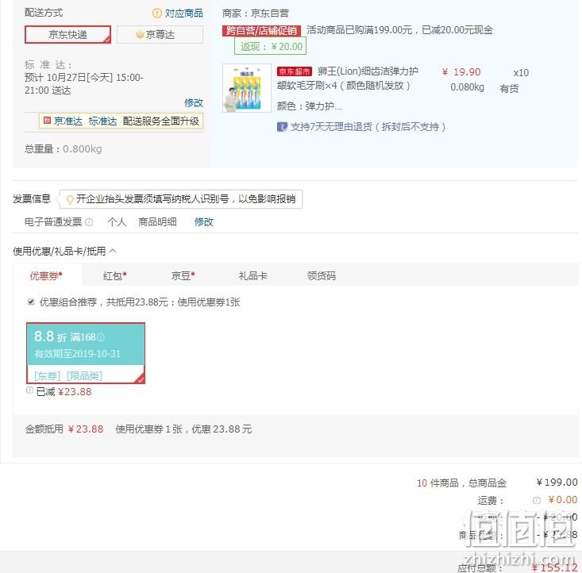
Task: Click the 7-day return shield icon
Action: point(282,127)
